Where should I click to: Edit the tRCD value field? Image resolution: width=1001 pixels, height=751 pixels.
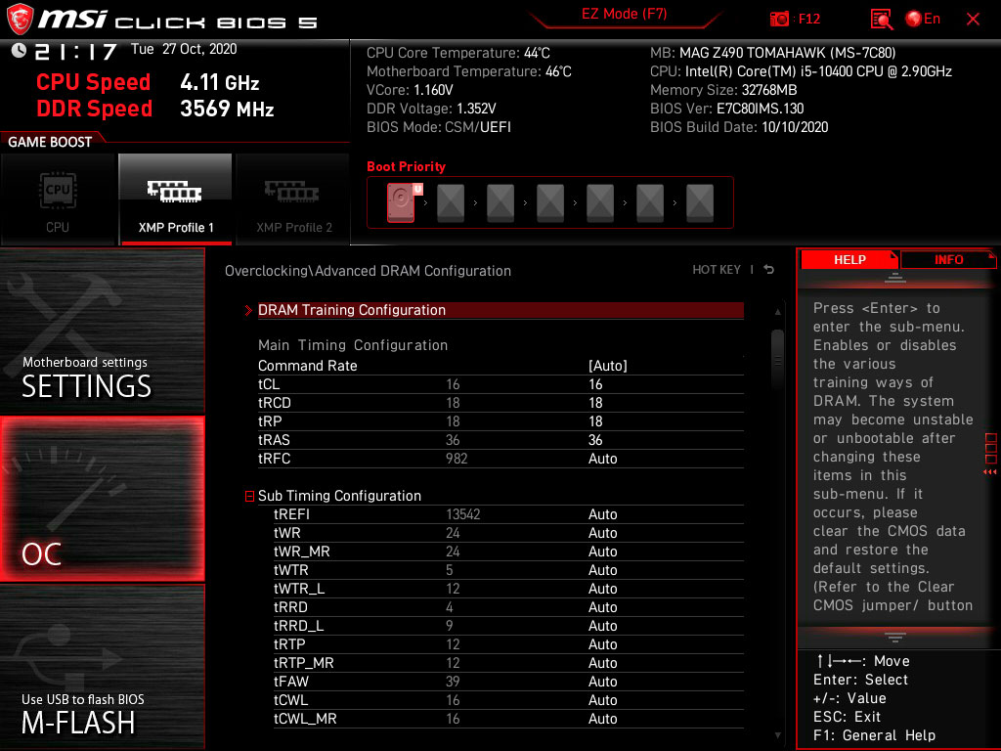coord(595,403)
